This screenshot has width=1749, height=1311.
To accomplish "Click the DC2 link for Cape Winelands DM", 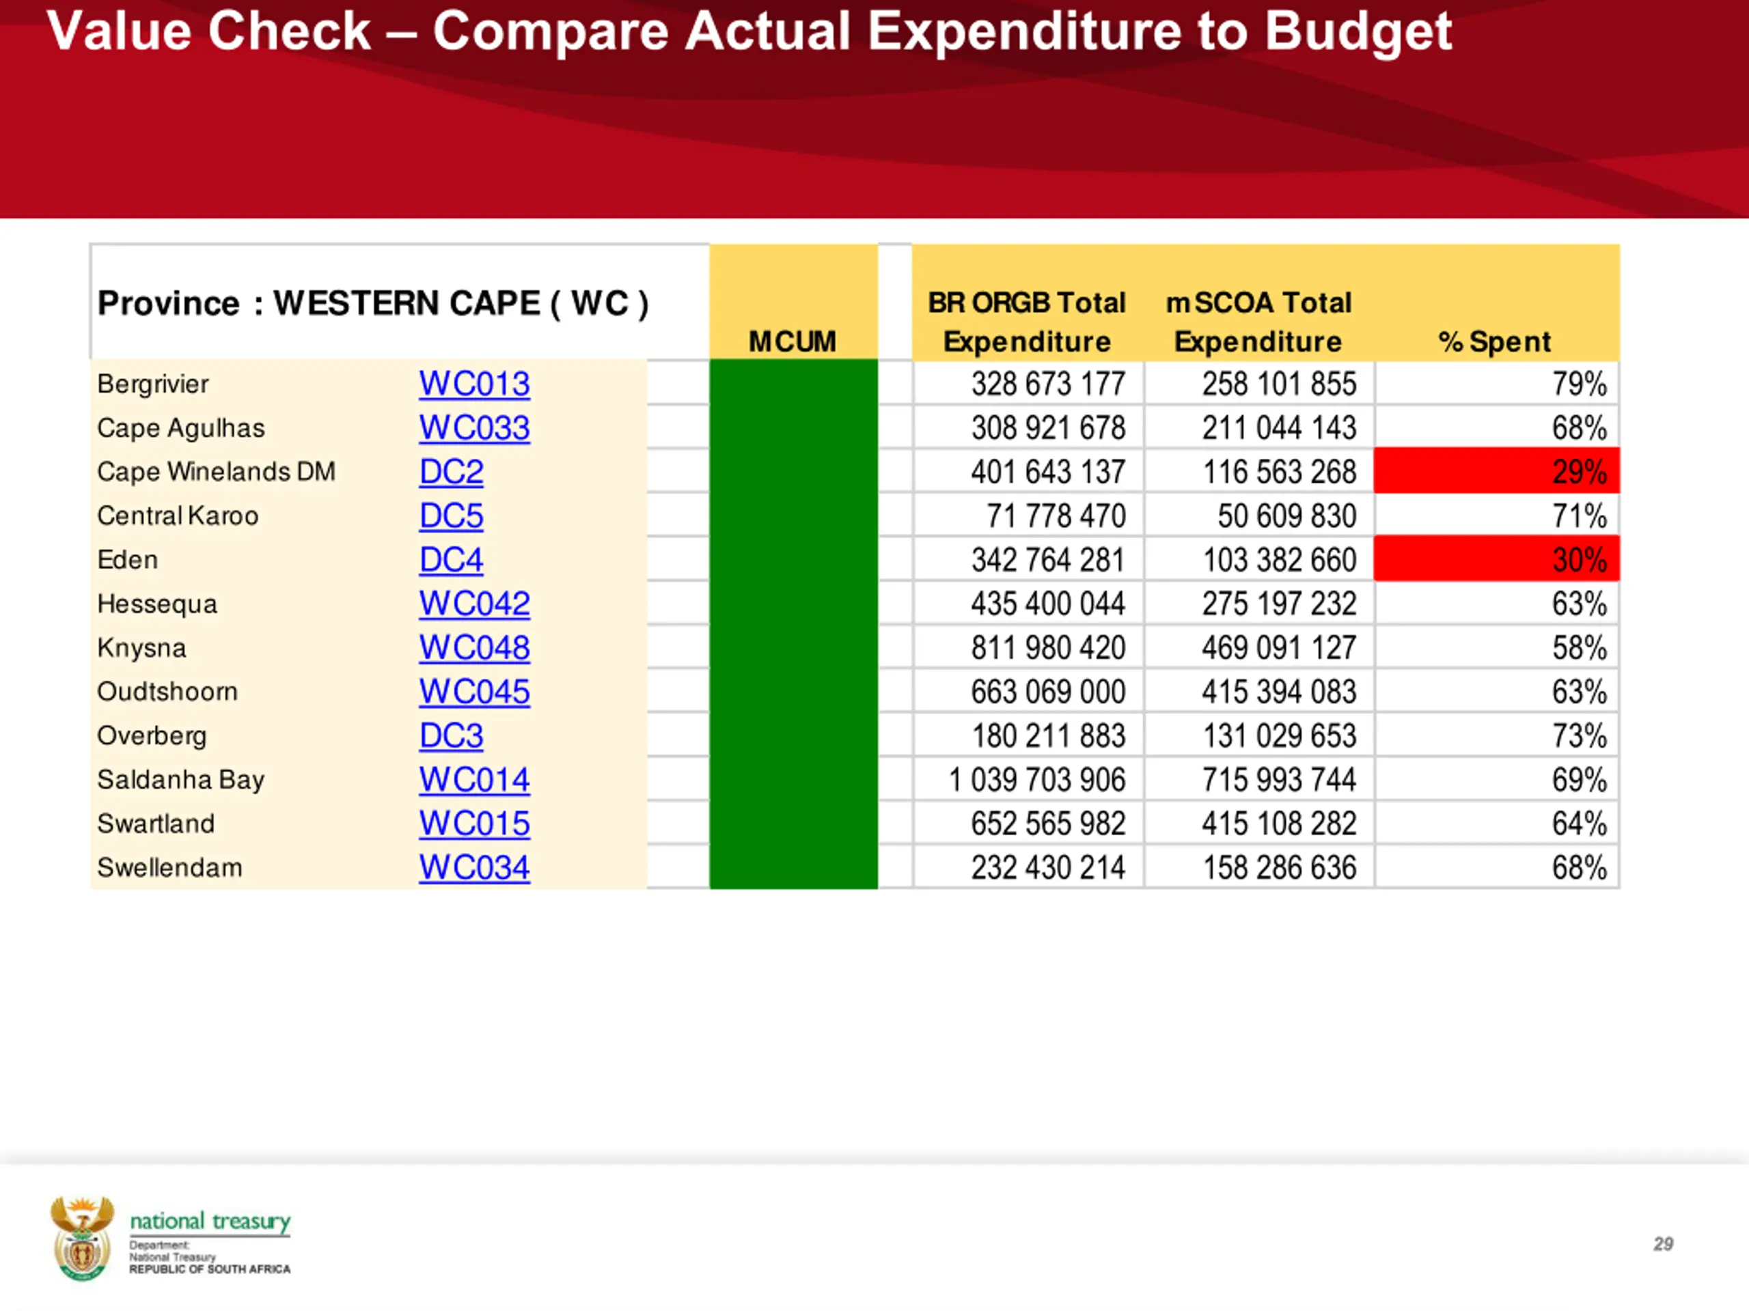I will [451, 472].
